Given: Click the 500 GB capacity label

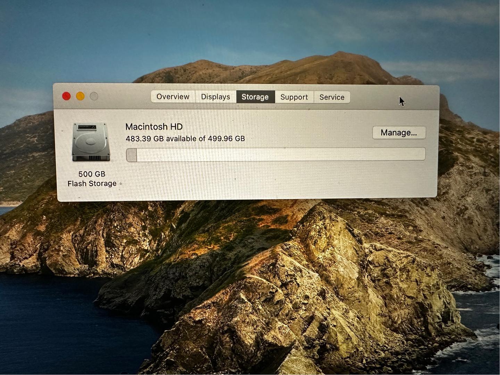Looking at the screenshot, I should [x=92, y=174].
